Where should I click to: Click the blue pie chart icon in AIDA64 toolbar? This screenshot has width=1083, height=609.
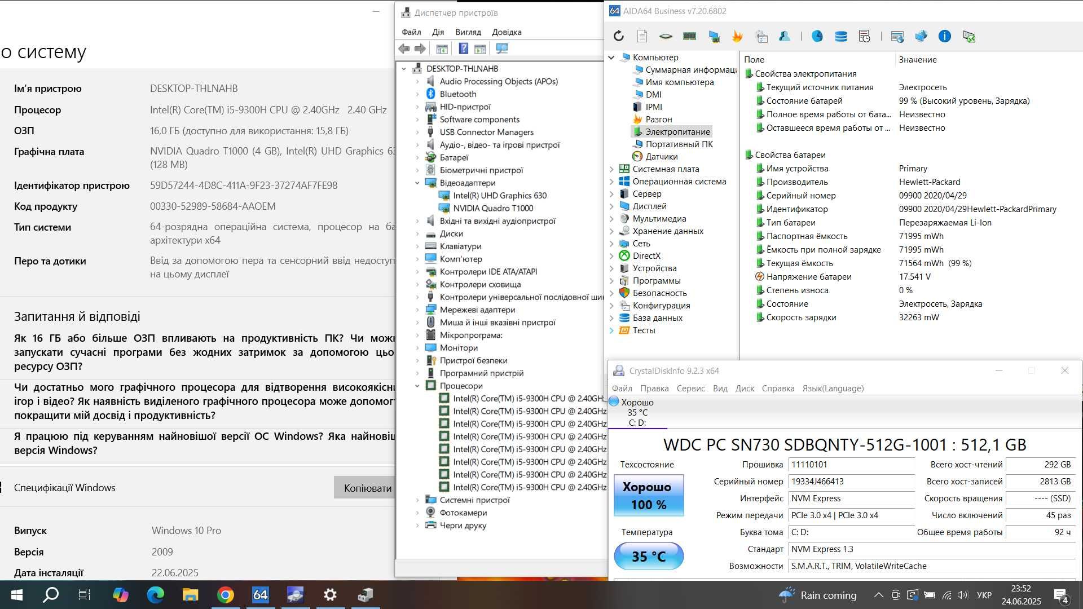coord(817,37)
